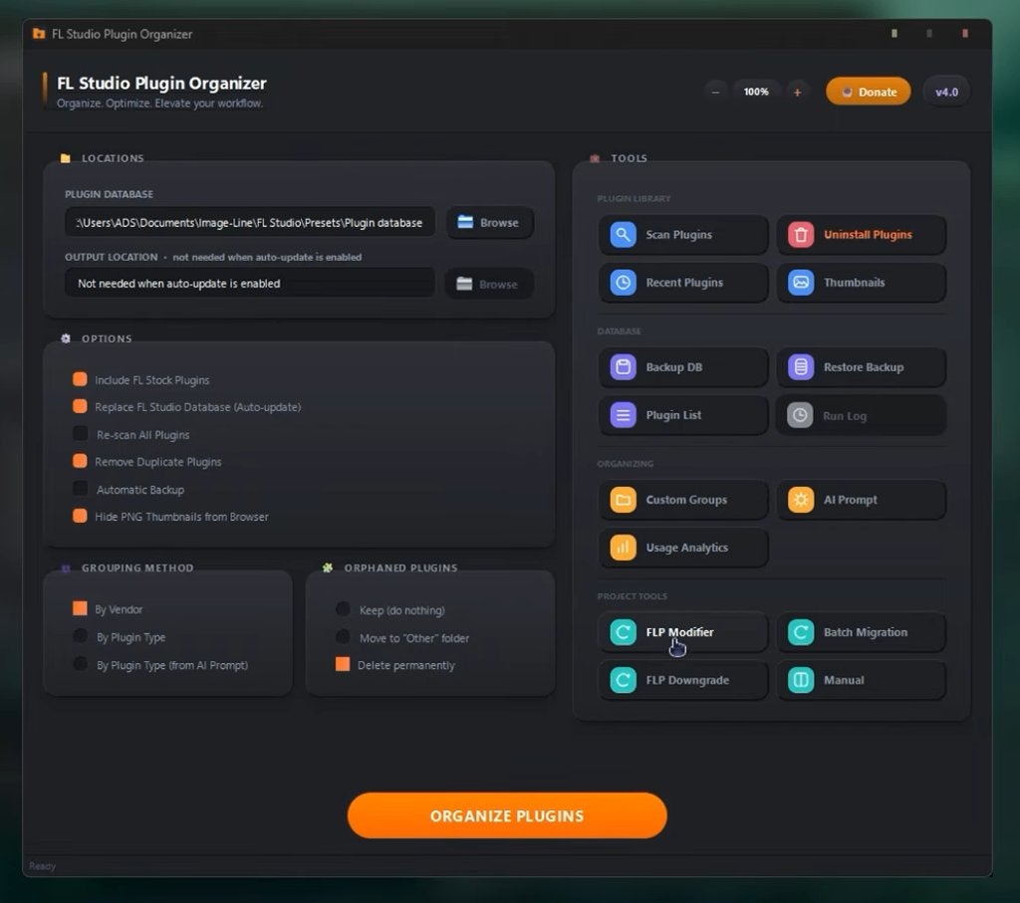Image resolution: width=1020 pixels, height=903 pixels.
Task: Click the Manual book icon
Action: 801,680
